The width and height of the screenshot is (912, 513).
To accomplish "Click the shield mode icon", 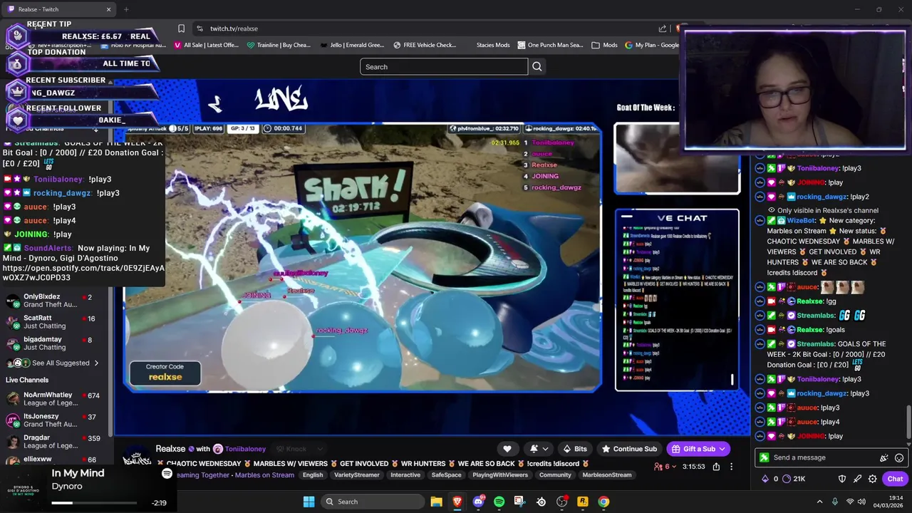I will point(841,479).
